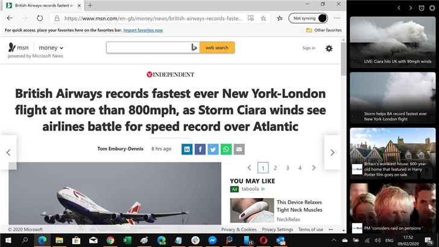Click the British Airways plane article image
Screen dimensions: 439x247
point(115,193)
